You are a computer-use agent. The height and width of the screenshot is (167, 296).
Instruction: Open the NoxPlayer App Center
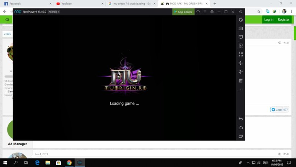[x=183, y=12]
